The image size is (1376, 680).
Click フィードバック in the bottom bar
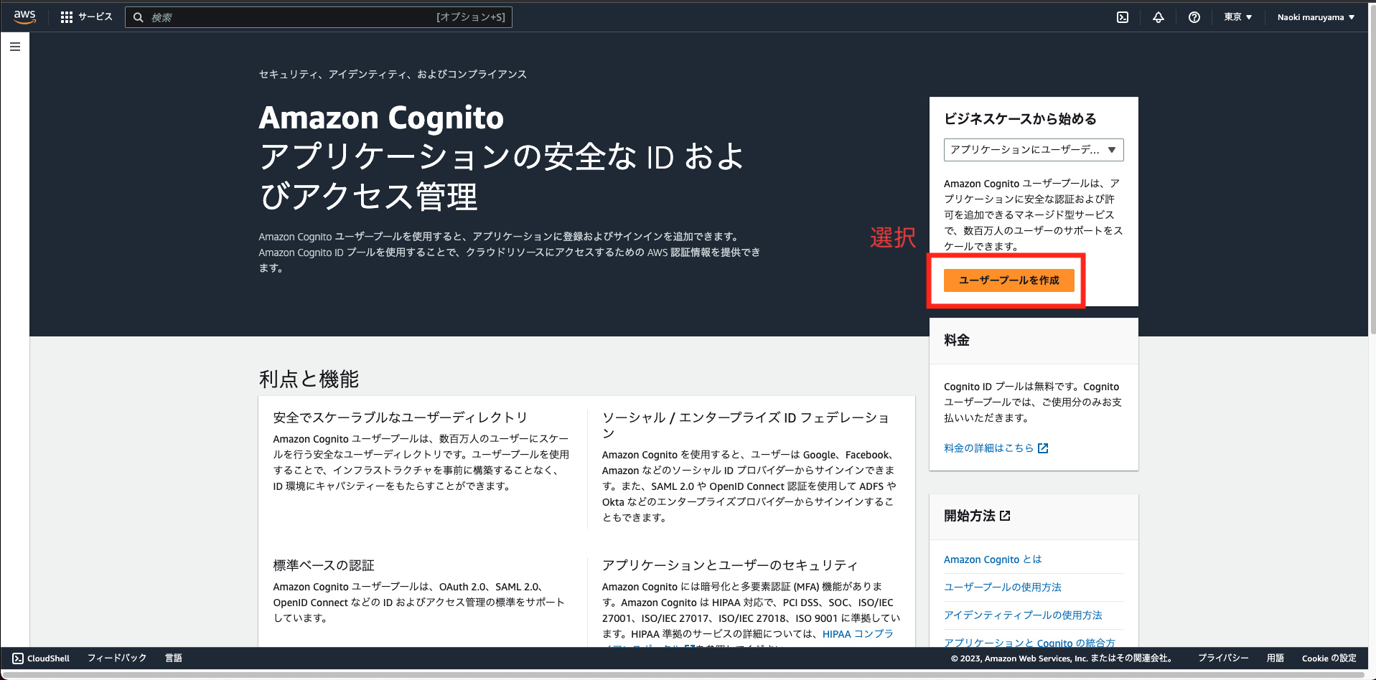[x=116, y=658]
